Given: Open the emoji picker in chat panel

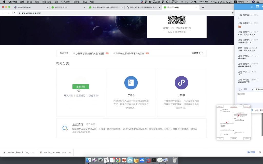Looking at the screenshot, I should point(240,89).
